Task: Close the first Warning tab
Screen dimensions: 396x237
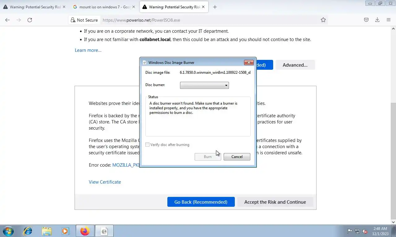Action: (x=64, y=7)
